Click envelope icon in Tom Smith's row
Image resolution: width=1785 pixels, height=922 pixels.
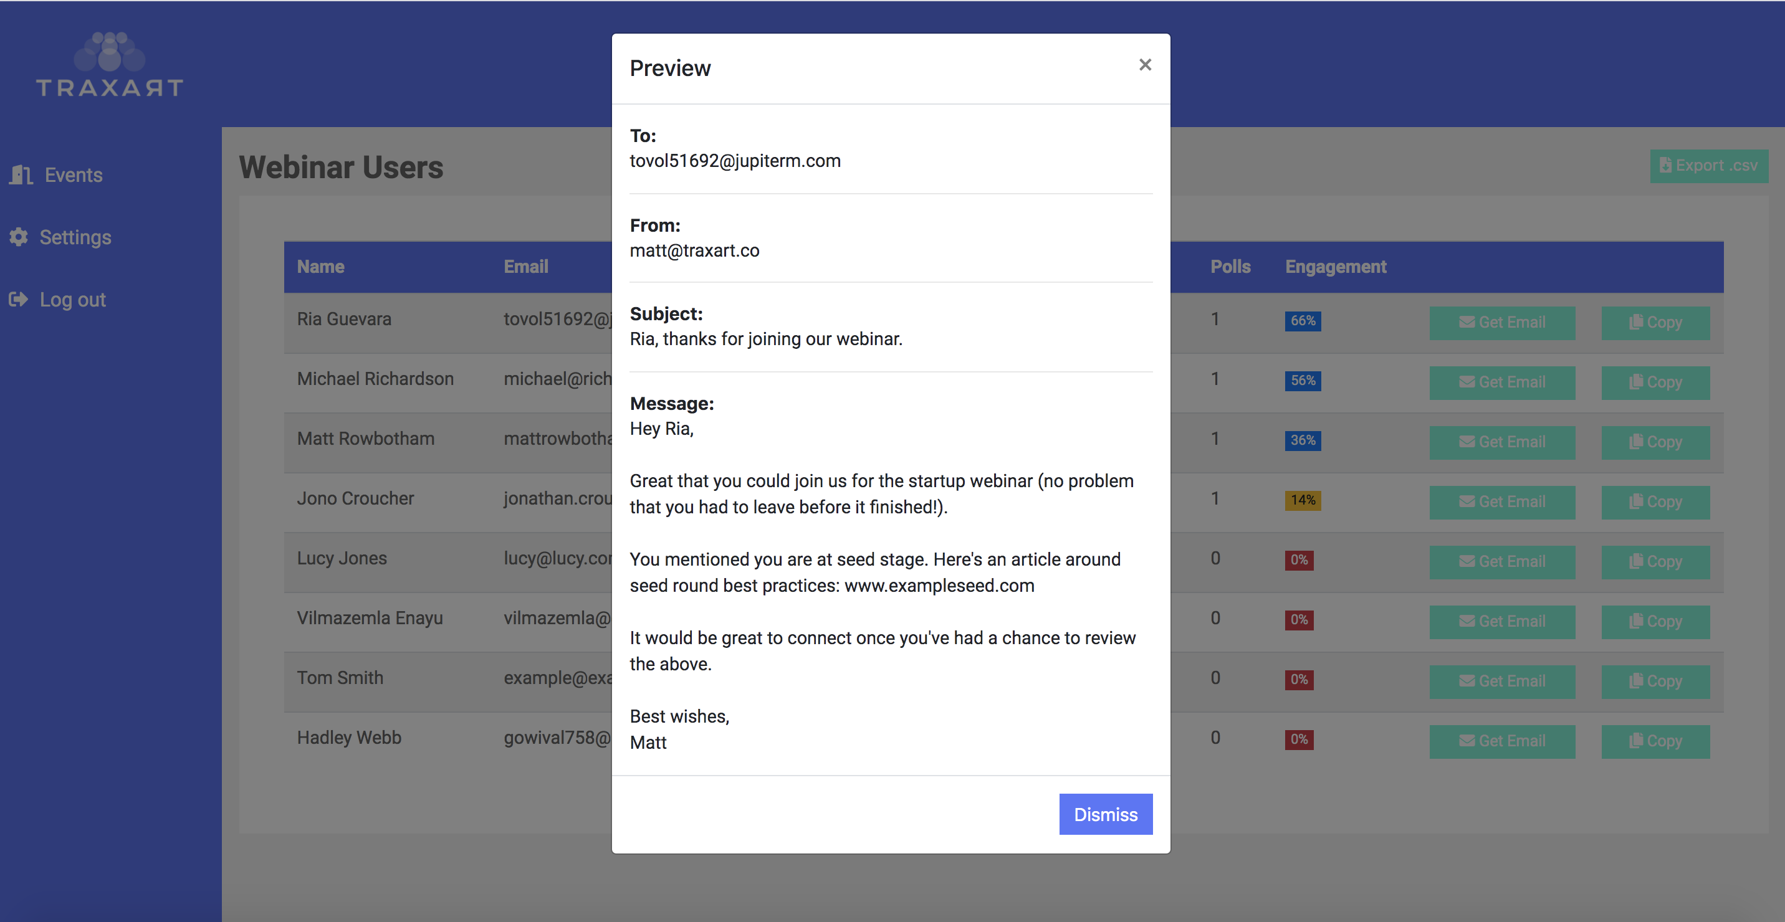click(x=1467, y=680)
